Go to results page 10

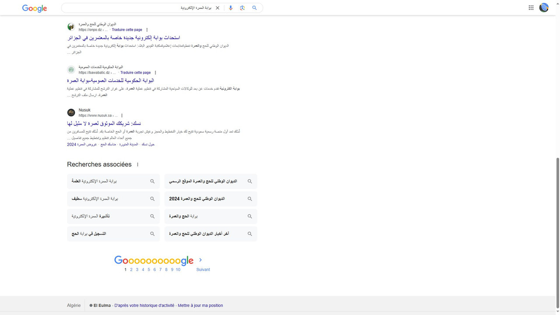(178, 269)
